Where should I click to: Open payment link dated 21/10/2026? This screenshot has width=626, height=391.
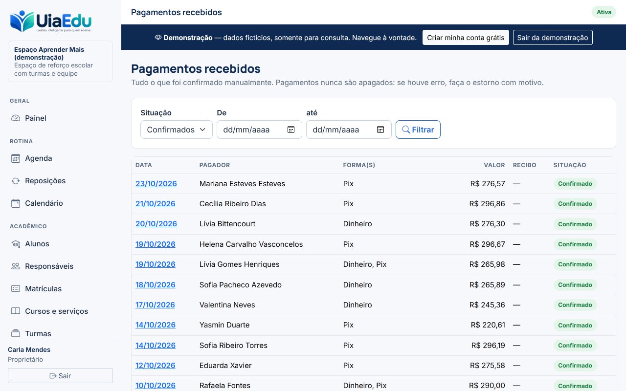pos(156,204)
